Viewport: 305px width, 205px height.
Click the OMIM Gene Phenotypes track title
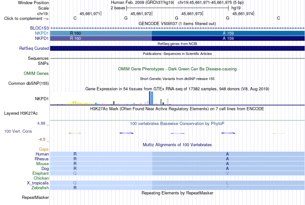point(177,69)
